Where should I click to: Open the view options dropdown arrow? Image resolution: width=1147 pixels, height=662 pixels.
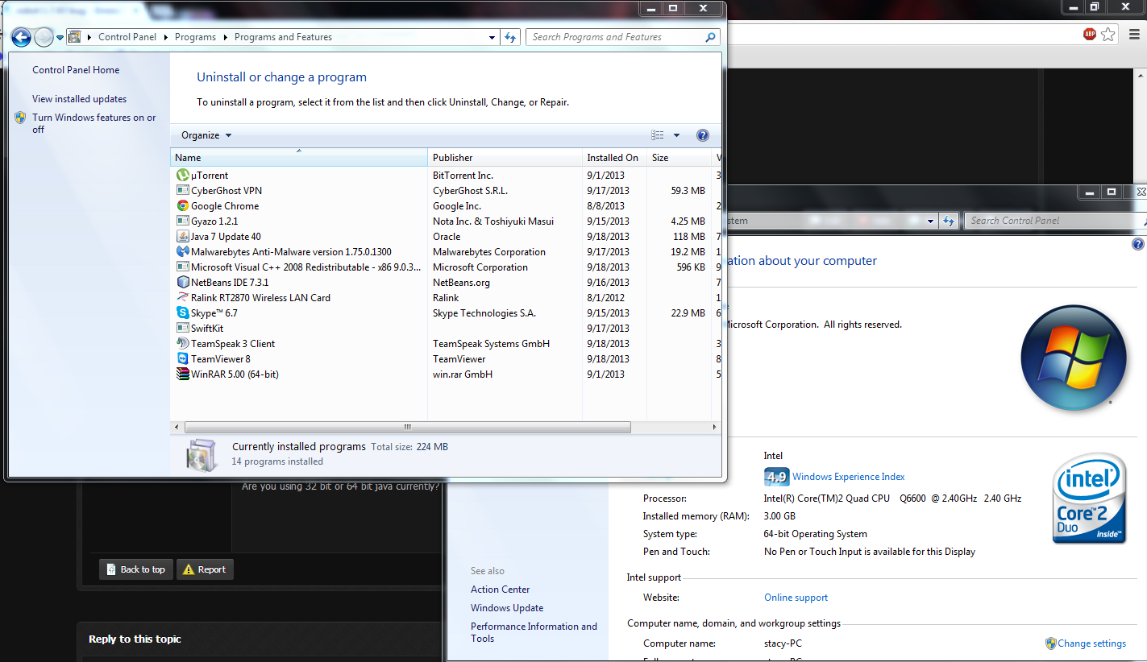[676, 135]
